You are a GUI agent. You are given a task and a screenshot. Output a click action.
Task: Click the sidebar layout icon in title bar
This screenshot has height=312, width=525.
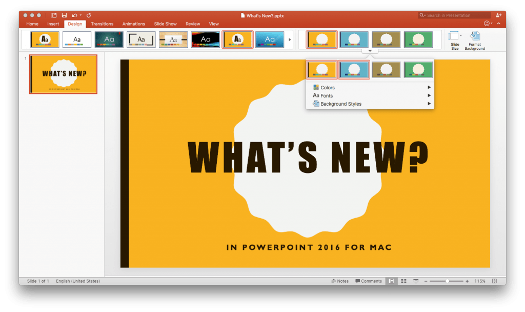[x=53, y=15]
